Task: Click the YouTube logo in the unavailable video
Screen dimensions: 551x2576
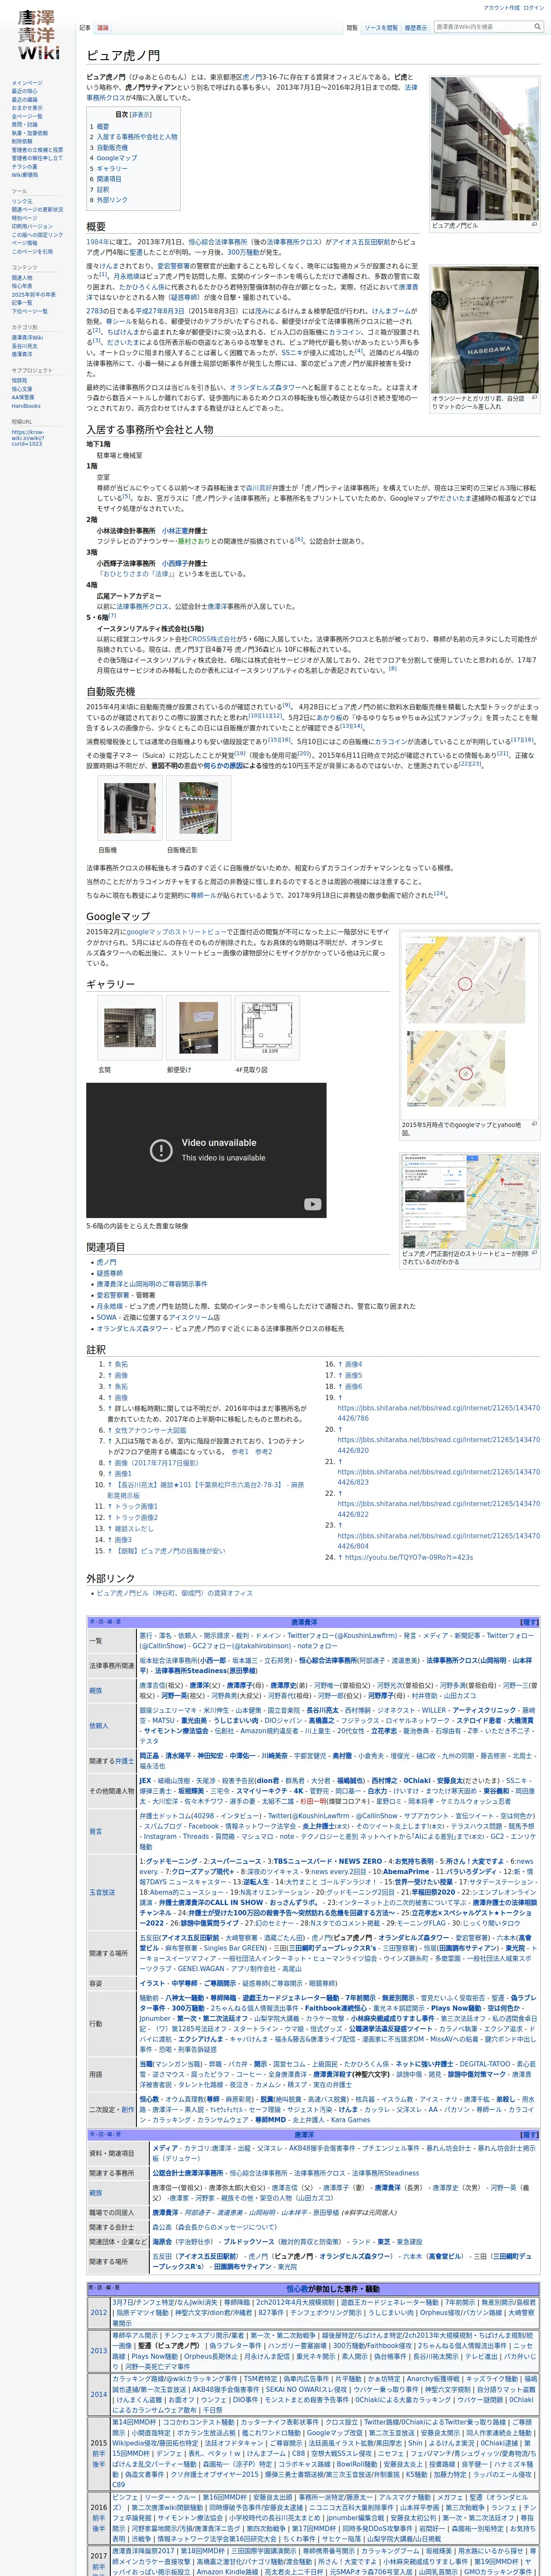Action: tap(313, 1204)
